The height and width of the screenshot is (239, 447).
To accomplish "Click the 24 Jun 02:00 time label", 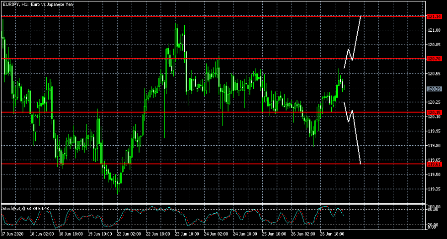I will click(x=217, y=233).
